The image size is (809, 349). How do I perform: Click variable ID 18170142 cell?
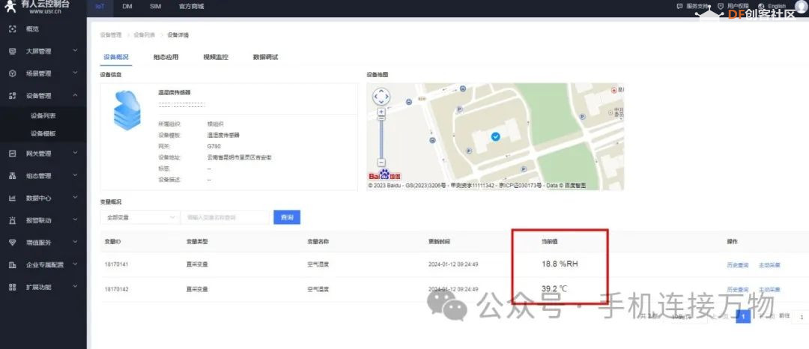tap(116, 289)
